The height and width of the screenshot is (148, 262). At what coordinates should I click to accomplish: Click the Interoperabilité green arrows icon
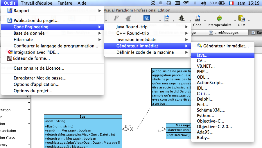(x=219, y=19)
